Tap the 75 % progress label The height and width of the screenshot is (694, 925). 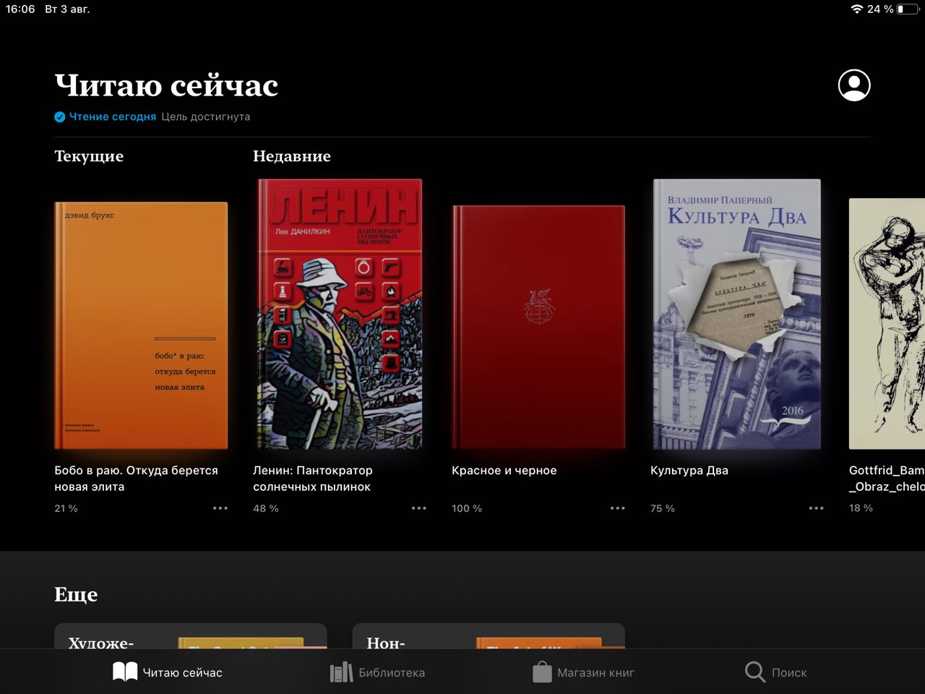[x=663, y=508]
